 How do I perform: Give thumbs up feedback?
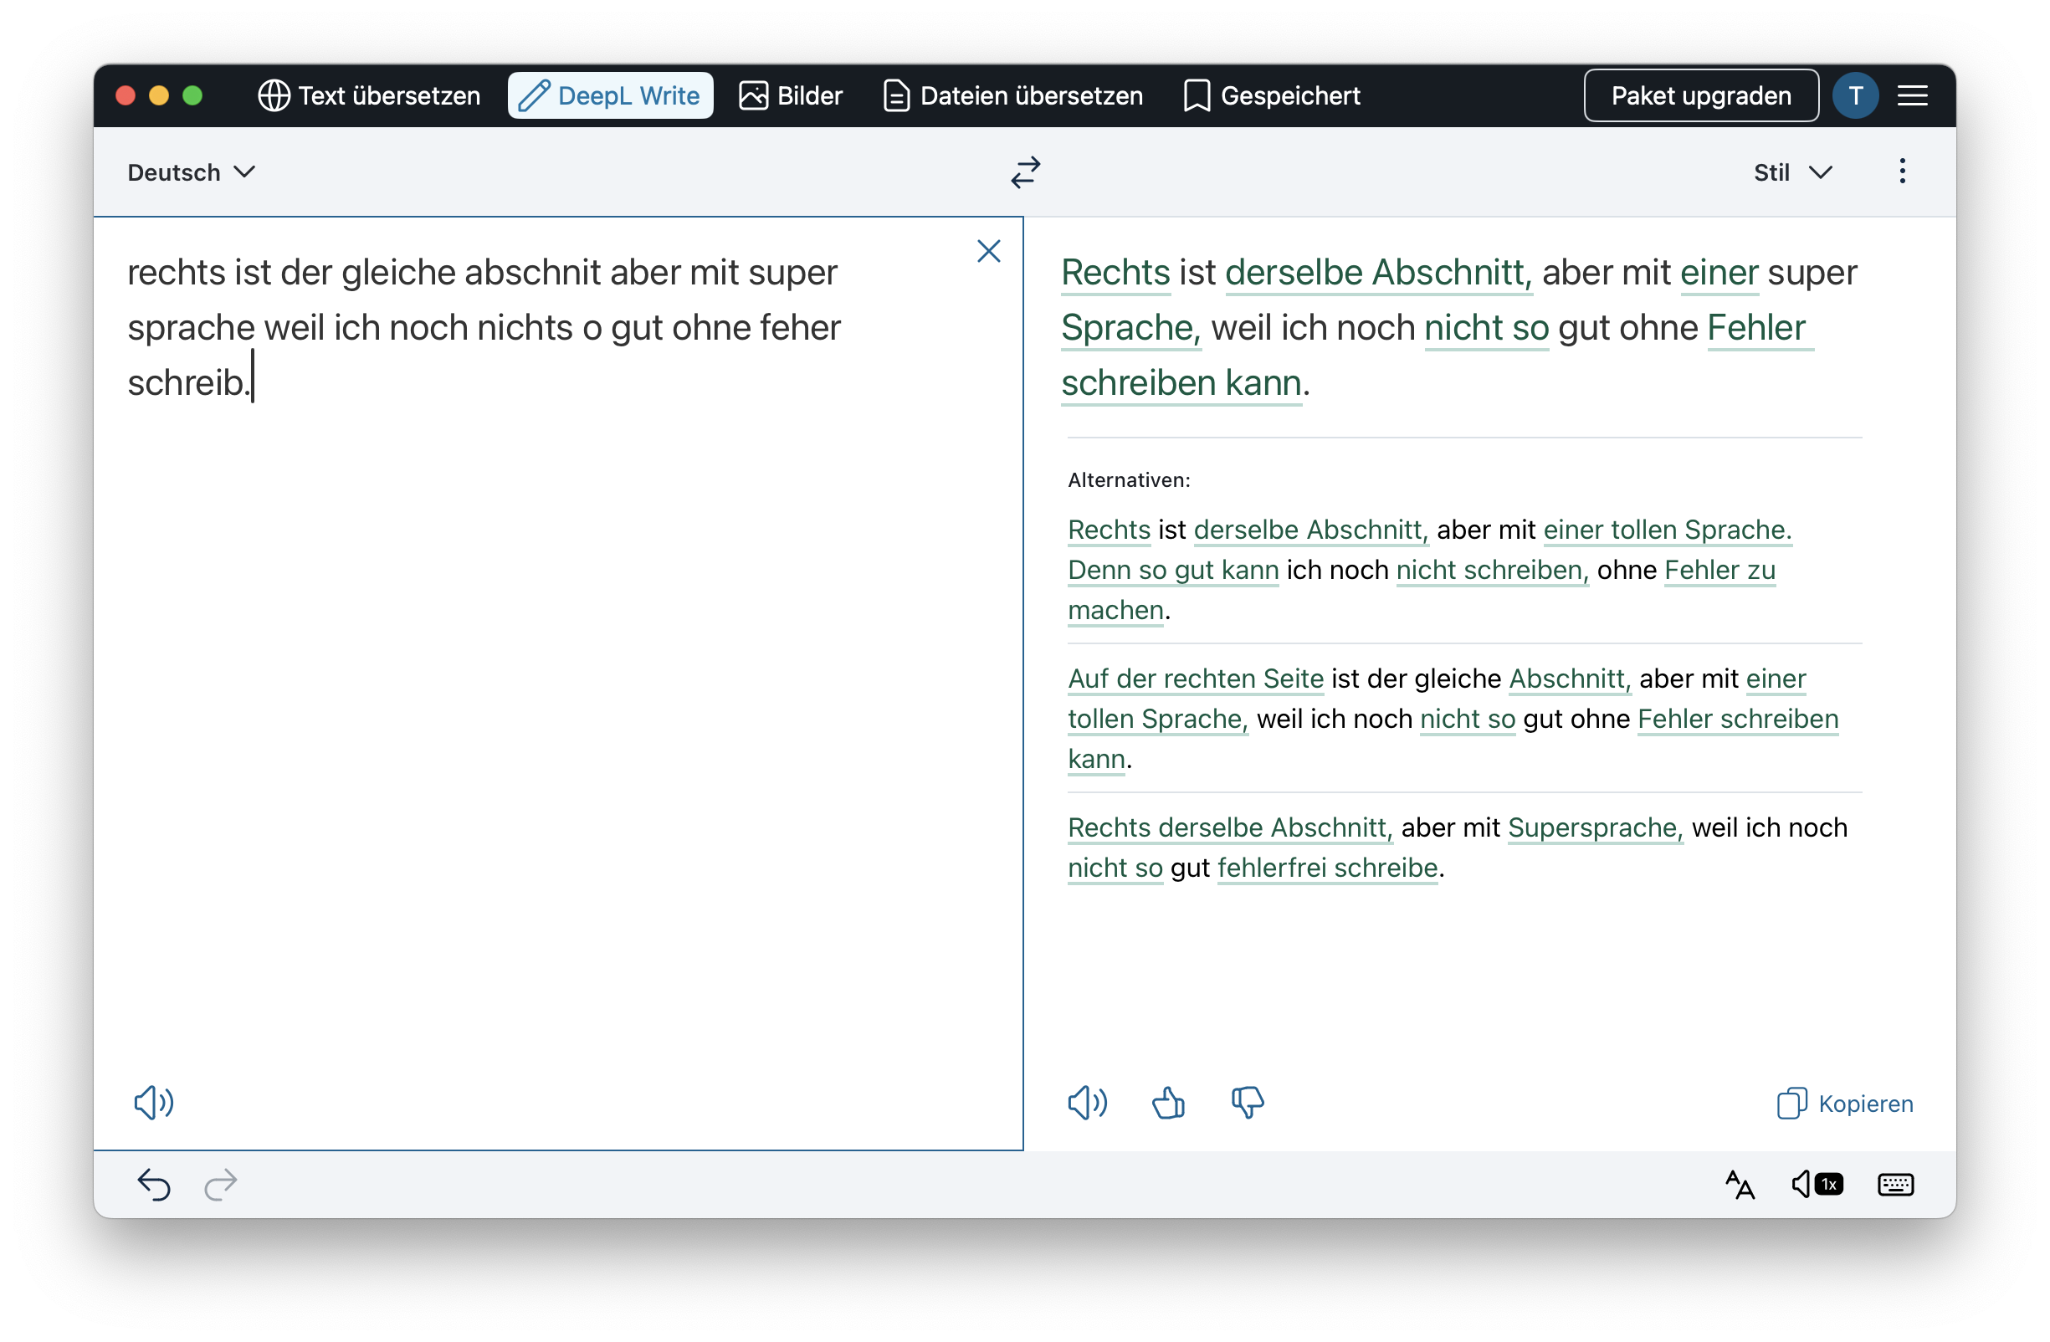coord(1168,1103)
